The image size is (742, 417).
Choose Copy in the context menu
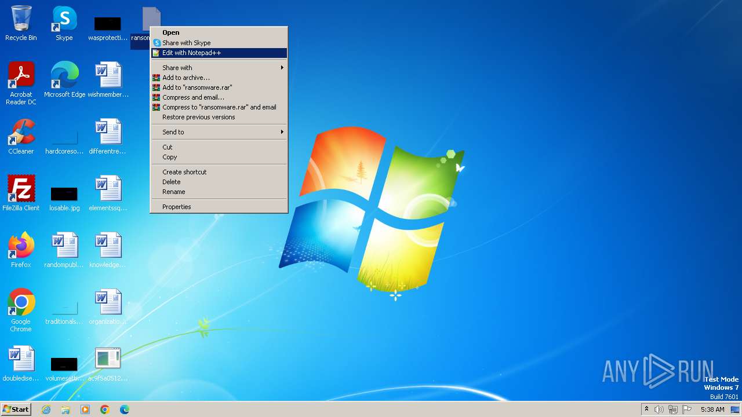click(219, 157)
